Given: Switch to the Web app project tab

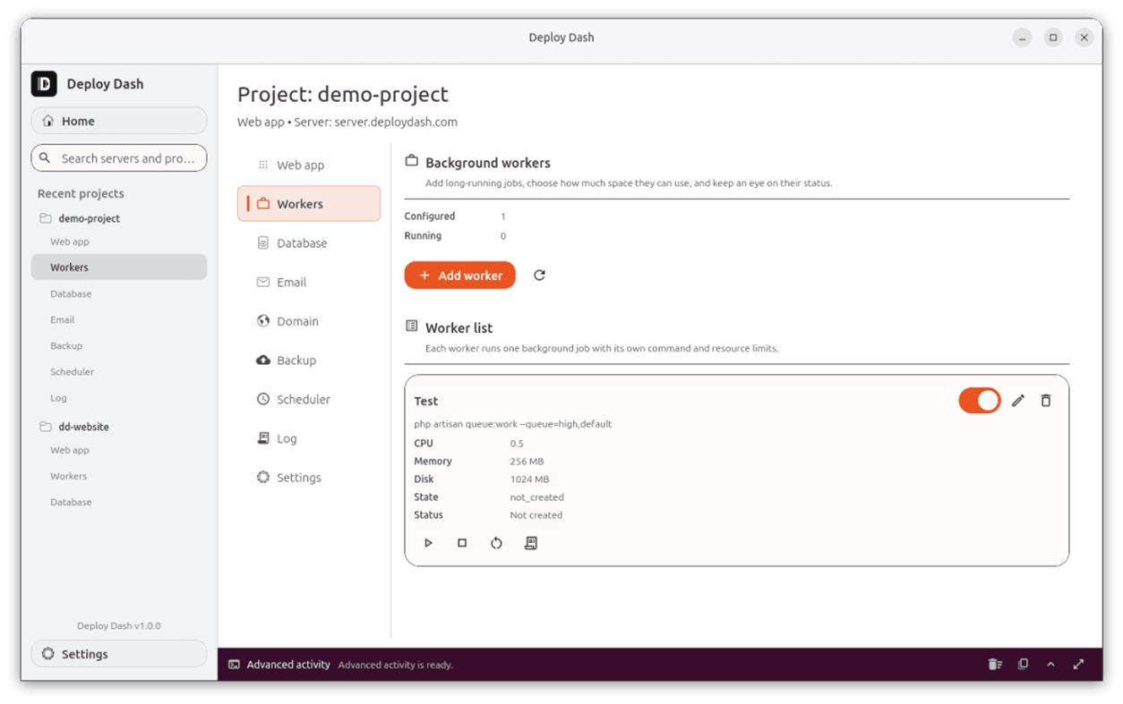Looking at the screenshot, I should (309, 165).
